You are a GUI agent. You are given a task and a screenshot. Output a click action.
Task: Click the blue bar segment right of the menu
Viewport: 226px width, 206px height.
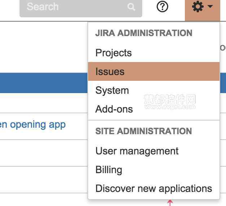(223, 83)
